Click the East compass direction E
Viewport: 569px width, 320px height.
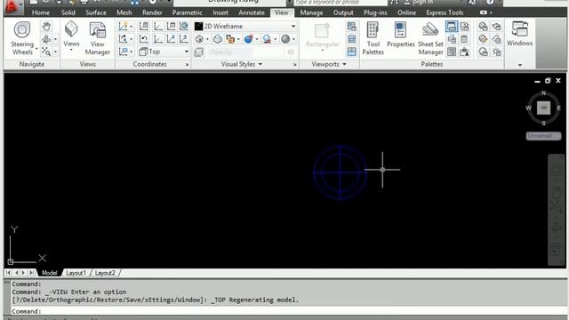point(558,108)
